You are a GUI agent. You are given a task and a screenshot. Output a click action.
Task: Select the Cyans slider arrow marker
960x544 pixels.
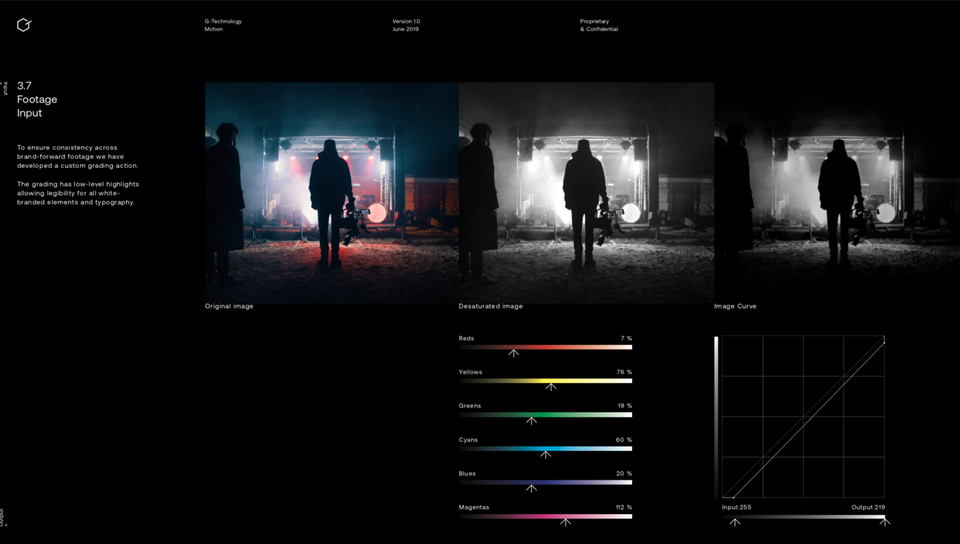(545, 455)
